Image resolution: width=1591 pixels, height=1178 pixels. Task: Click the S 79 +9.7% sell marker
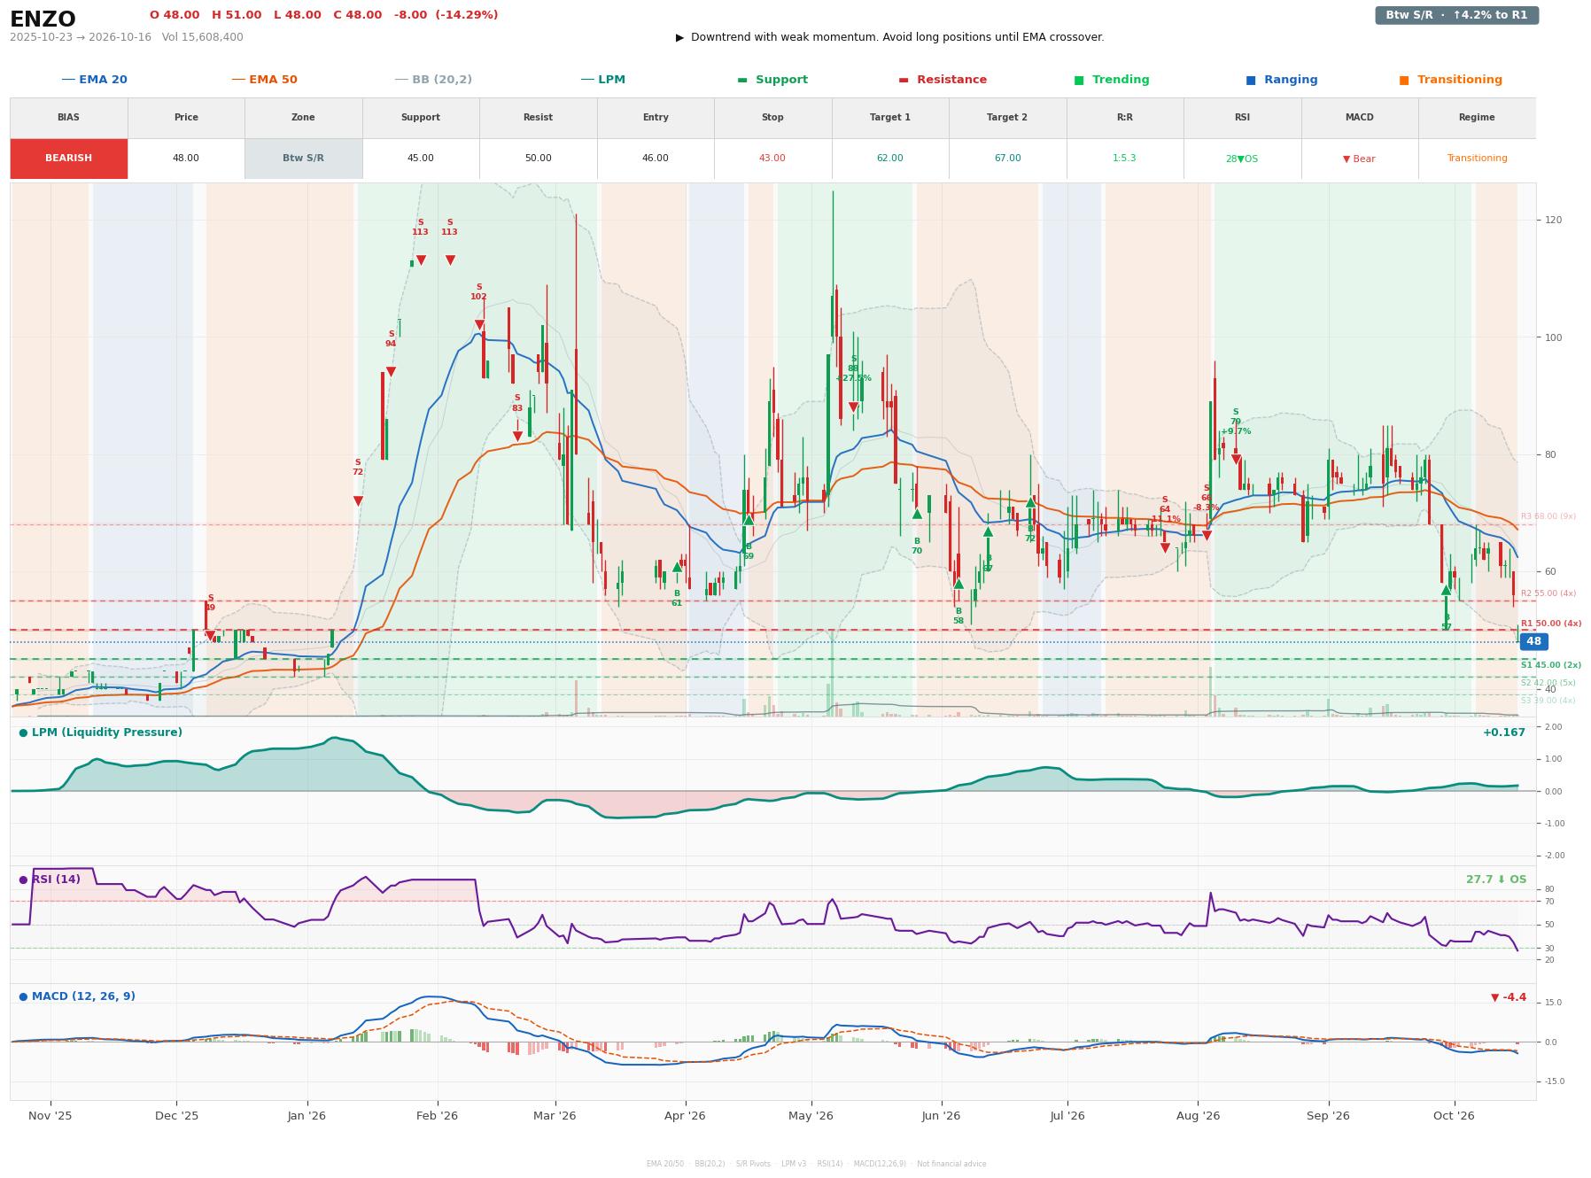click(1236, 460)
